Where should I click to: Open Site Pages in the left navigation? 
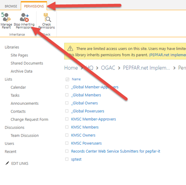[19, 55]
